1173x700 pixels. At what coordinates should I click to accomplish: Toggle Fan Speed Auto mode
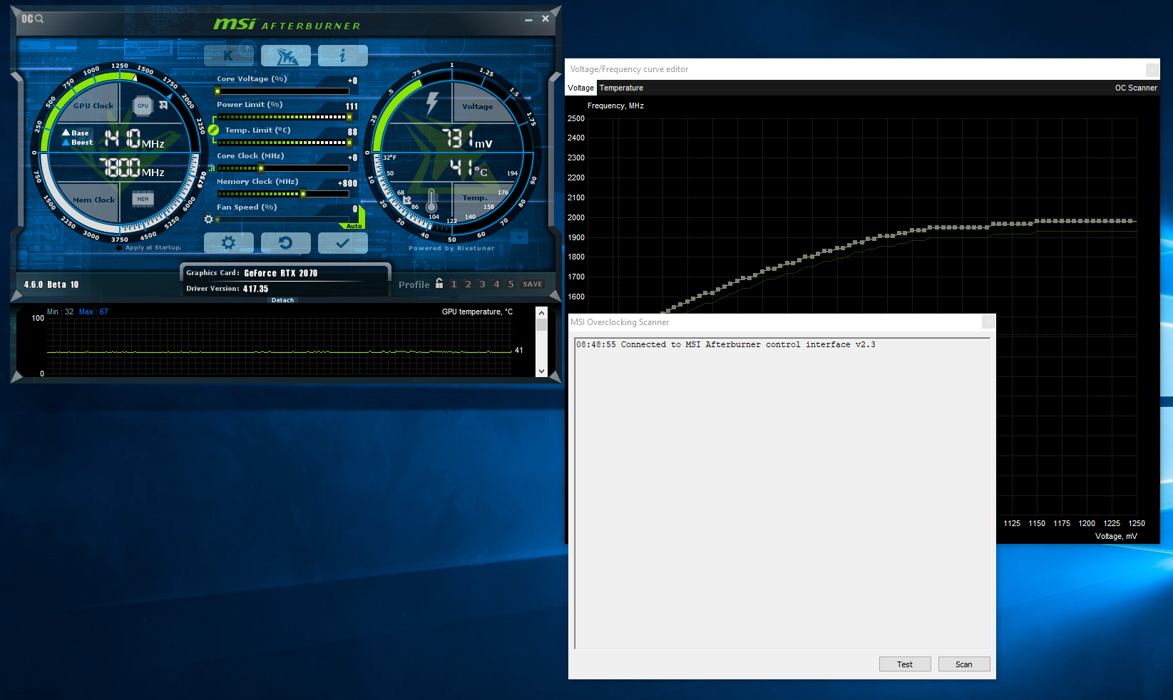(354, 226)
